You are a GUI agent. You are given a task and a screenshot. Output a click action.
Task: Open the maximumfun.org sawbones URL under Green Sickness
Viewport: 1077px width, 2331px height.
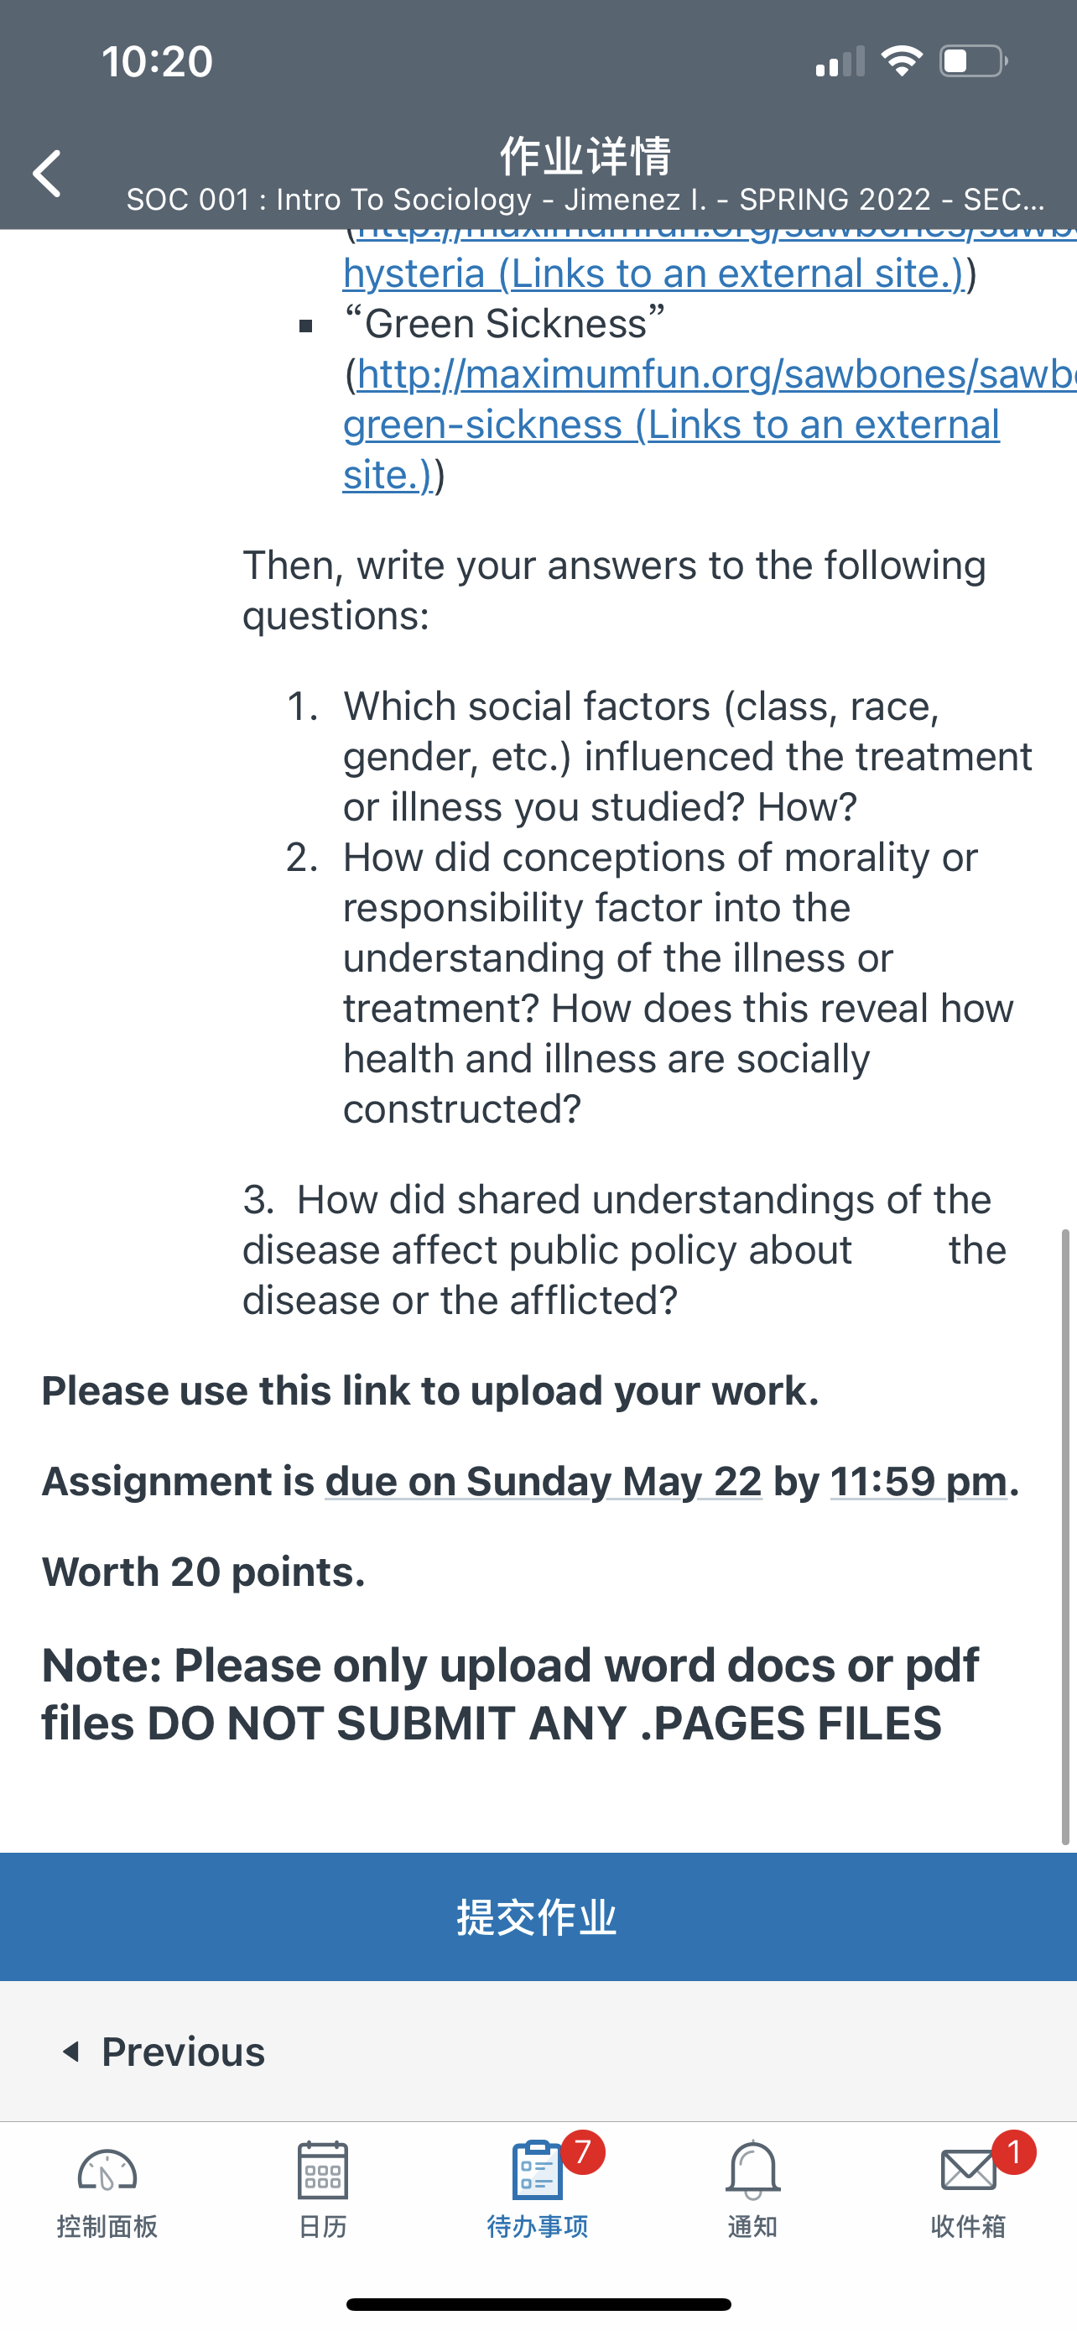pyautogui.click(x=717, y=373)
